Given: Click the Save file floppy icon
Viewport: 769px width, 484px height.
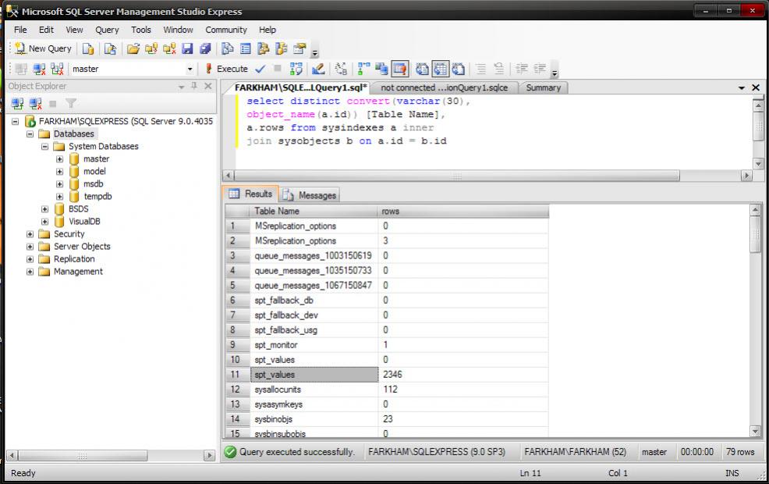Looking at the screenshot, I should pos(187,48).
